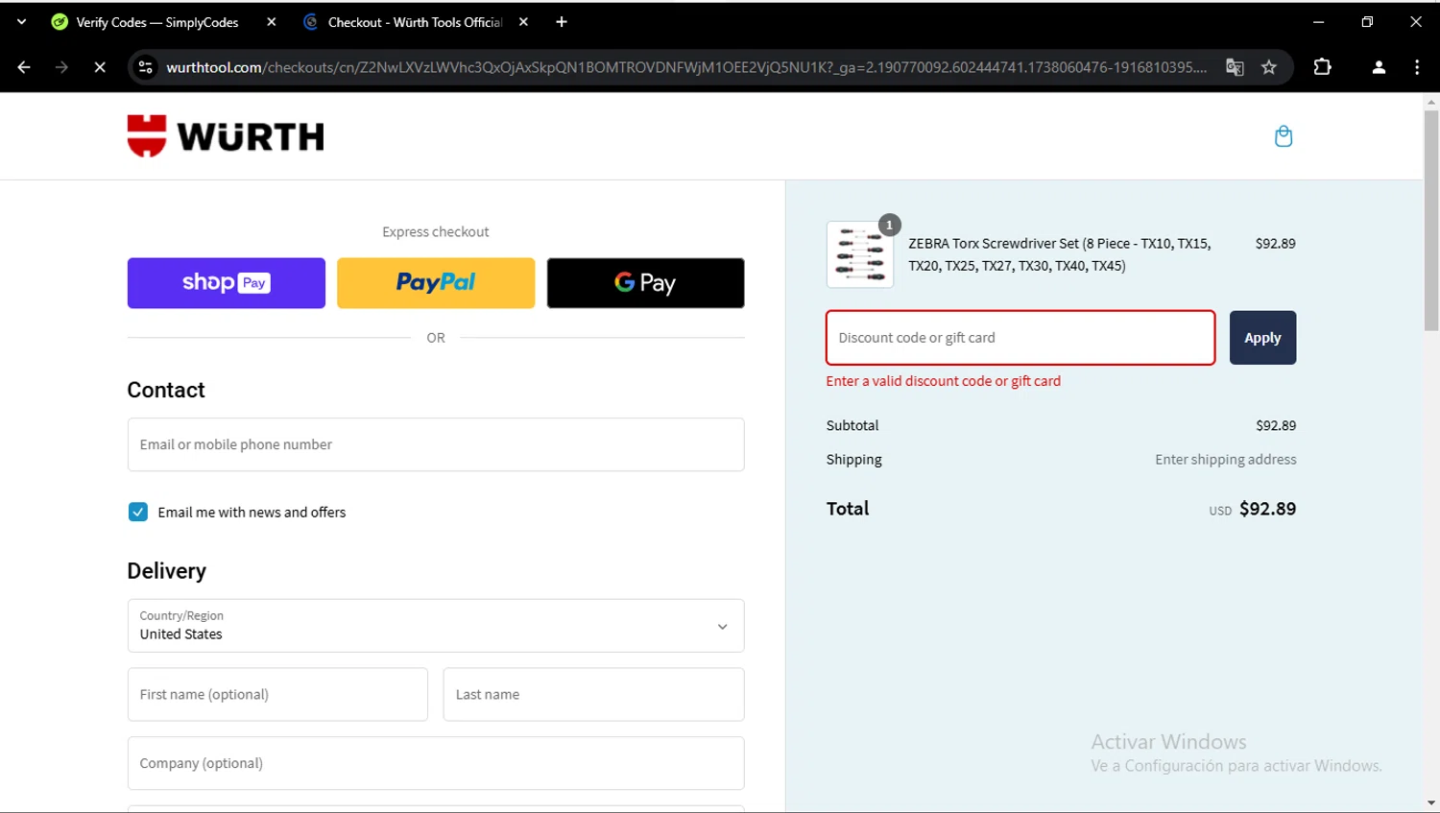This screenshot has width=1440, height=813.
Task: Open the Chrome profile icon
Action: point(1379,67)
